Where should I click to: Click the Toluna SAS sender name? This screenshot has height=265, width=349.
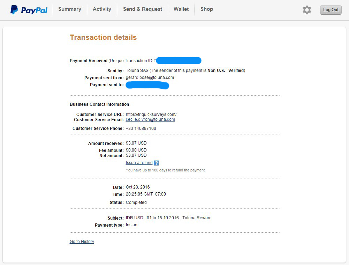137,71
